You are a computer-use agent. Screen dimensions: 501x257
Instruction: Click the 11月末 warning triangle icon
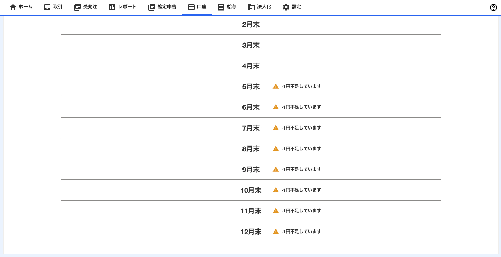[x=276, y=211]
